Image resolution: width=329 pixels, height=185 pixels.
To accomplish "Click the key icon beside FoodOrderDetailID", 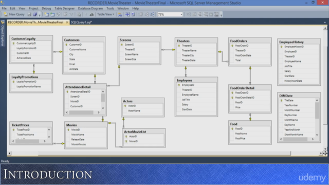I will (x=232, y=98).
